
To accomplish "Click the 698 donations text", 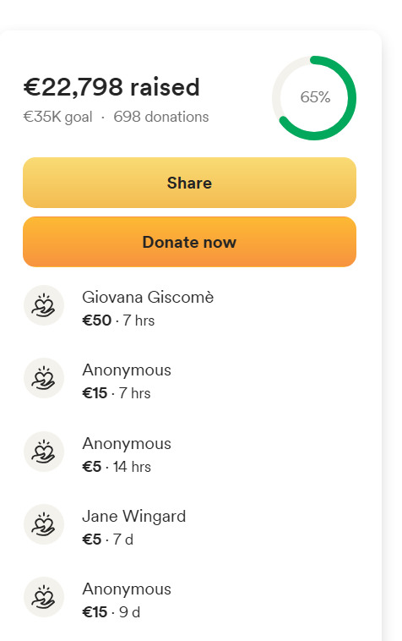I will (x=160, y=117).
